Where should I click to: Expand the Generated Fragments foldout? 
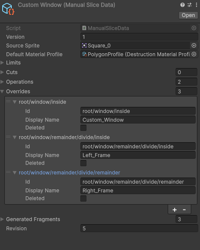tap(2, 219)
